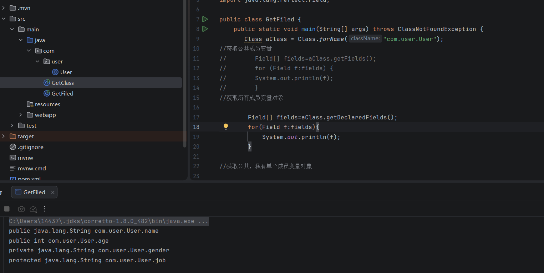The image size is (544, 273).
Task: Select User class in the project tree
Action: tap(66, 72)
